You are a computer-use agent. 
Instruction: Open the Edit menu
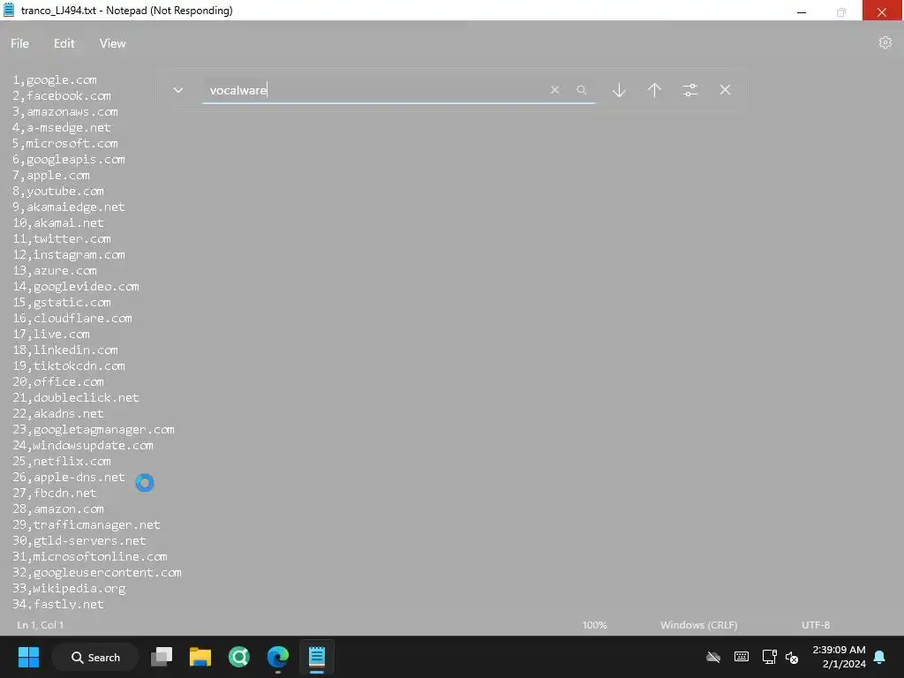tap(64, 43)
